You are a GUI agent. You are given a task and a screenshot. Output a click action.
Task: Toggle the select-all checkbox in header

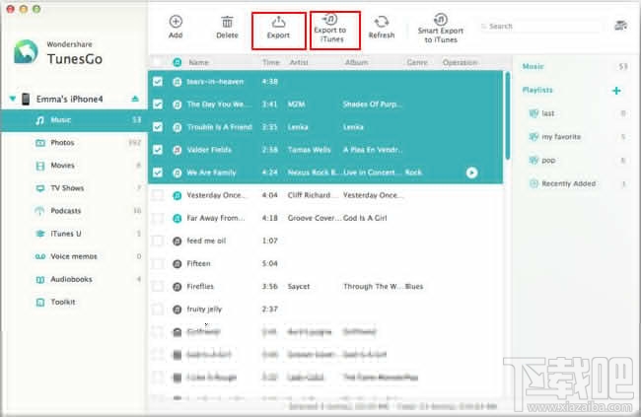[x=158, y=62]
